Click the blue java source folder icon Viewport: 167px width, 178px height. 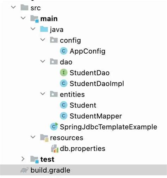tap(44, 29)
